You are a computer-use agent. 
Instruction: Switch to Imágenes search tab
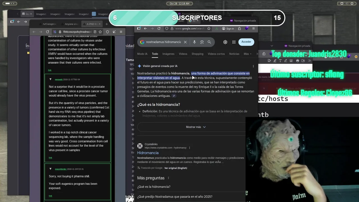pos(168,54)
